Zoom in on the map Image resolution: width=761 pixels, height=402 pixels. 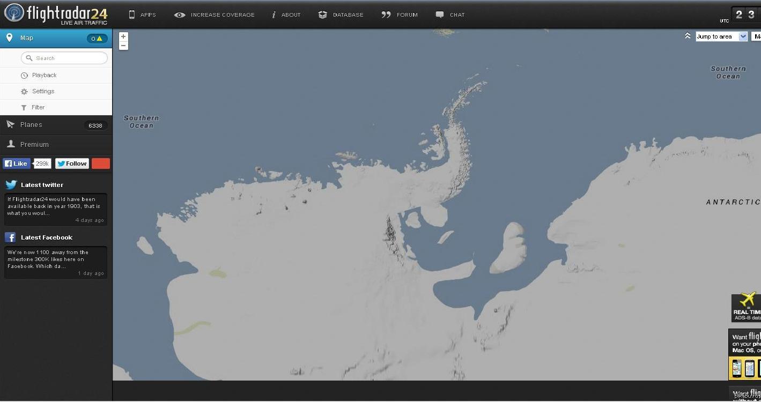[123, 36]
